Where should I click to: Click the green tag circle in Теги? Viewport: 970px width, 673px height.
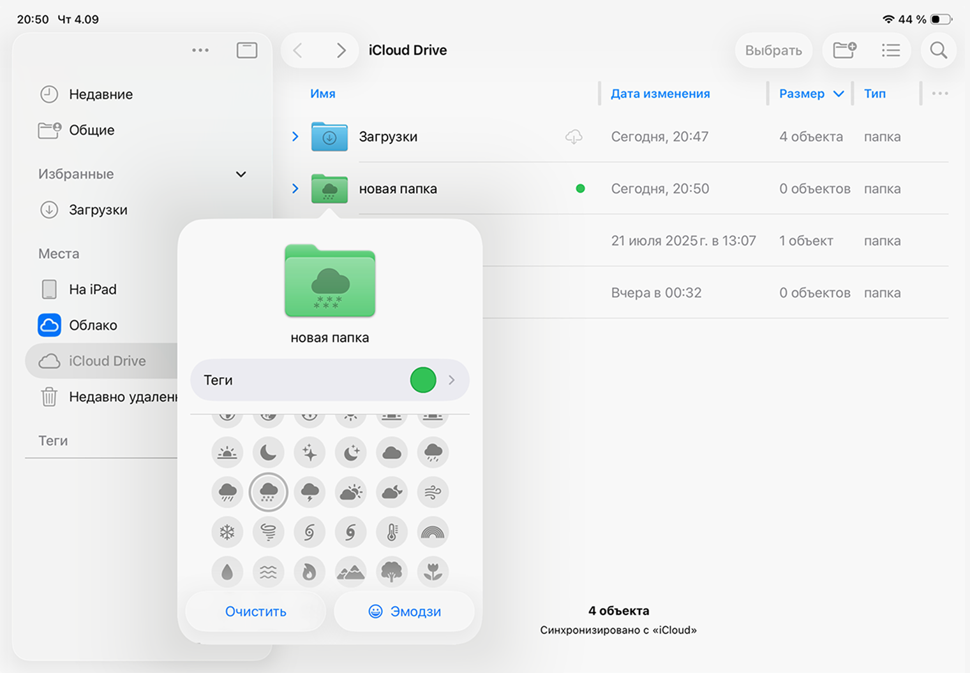pyautogui.click(x=423, y=380)
